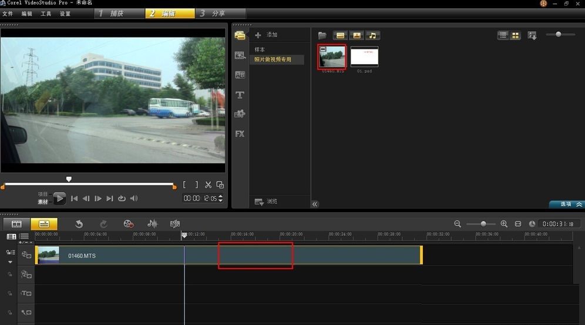This screenshot has width=585, height=325.
Task: Open the Transition (AB) library
Action: point(240,75)
